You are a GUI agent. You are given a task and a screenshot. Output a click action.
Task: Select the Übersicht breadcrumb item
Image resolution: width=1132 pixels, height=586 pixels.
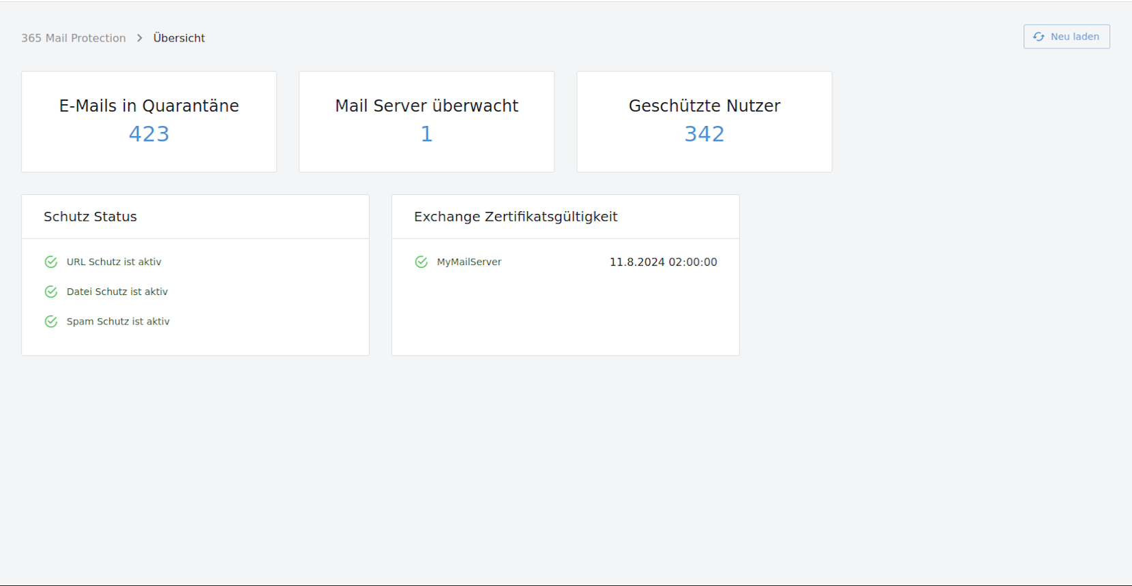pos(179,38)
